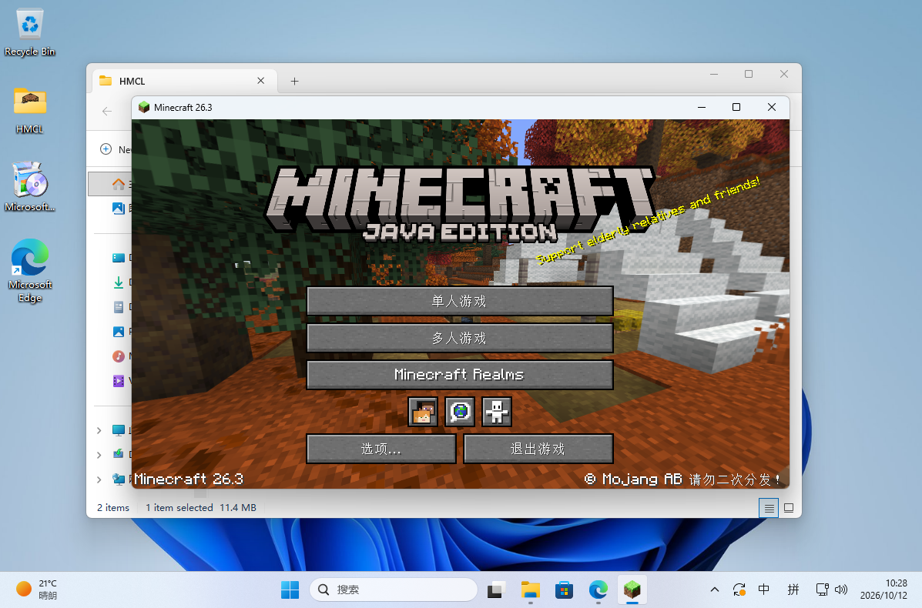Viewport: 922px width, 608px height.
Task: Open the Pictures sidebar icon
Action: pyautogui.click(x=118, y=332)
